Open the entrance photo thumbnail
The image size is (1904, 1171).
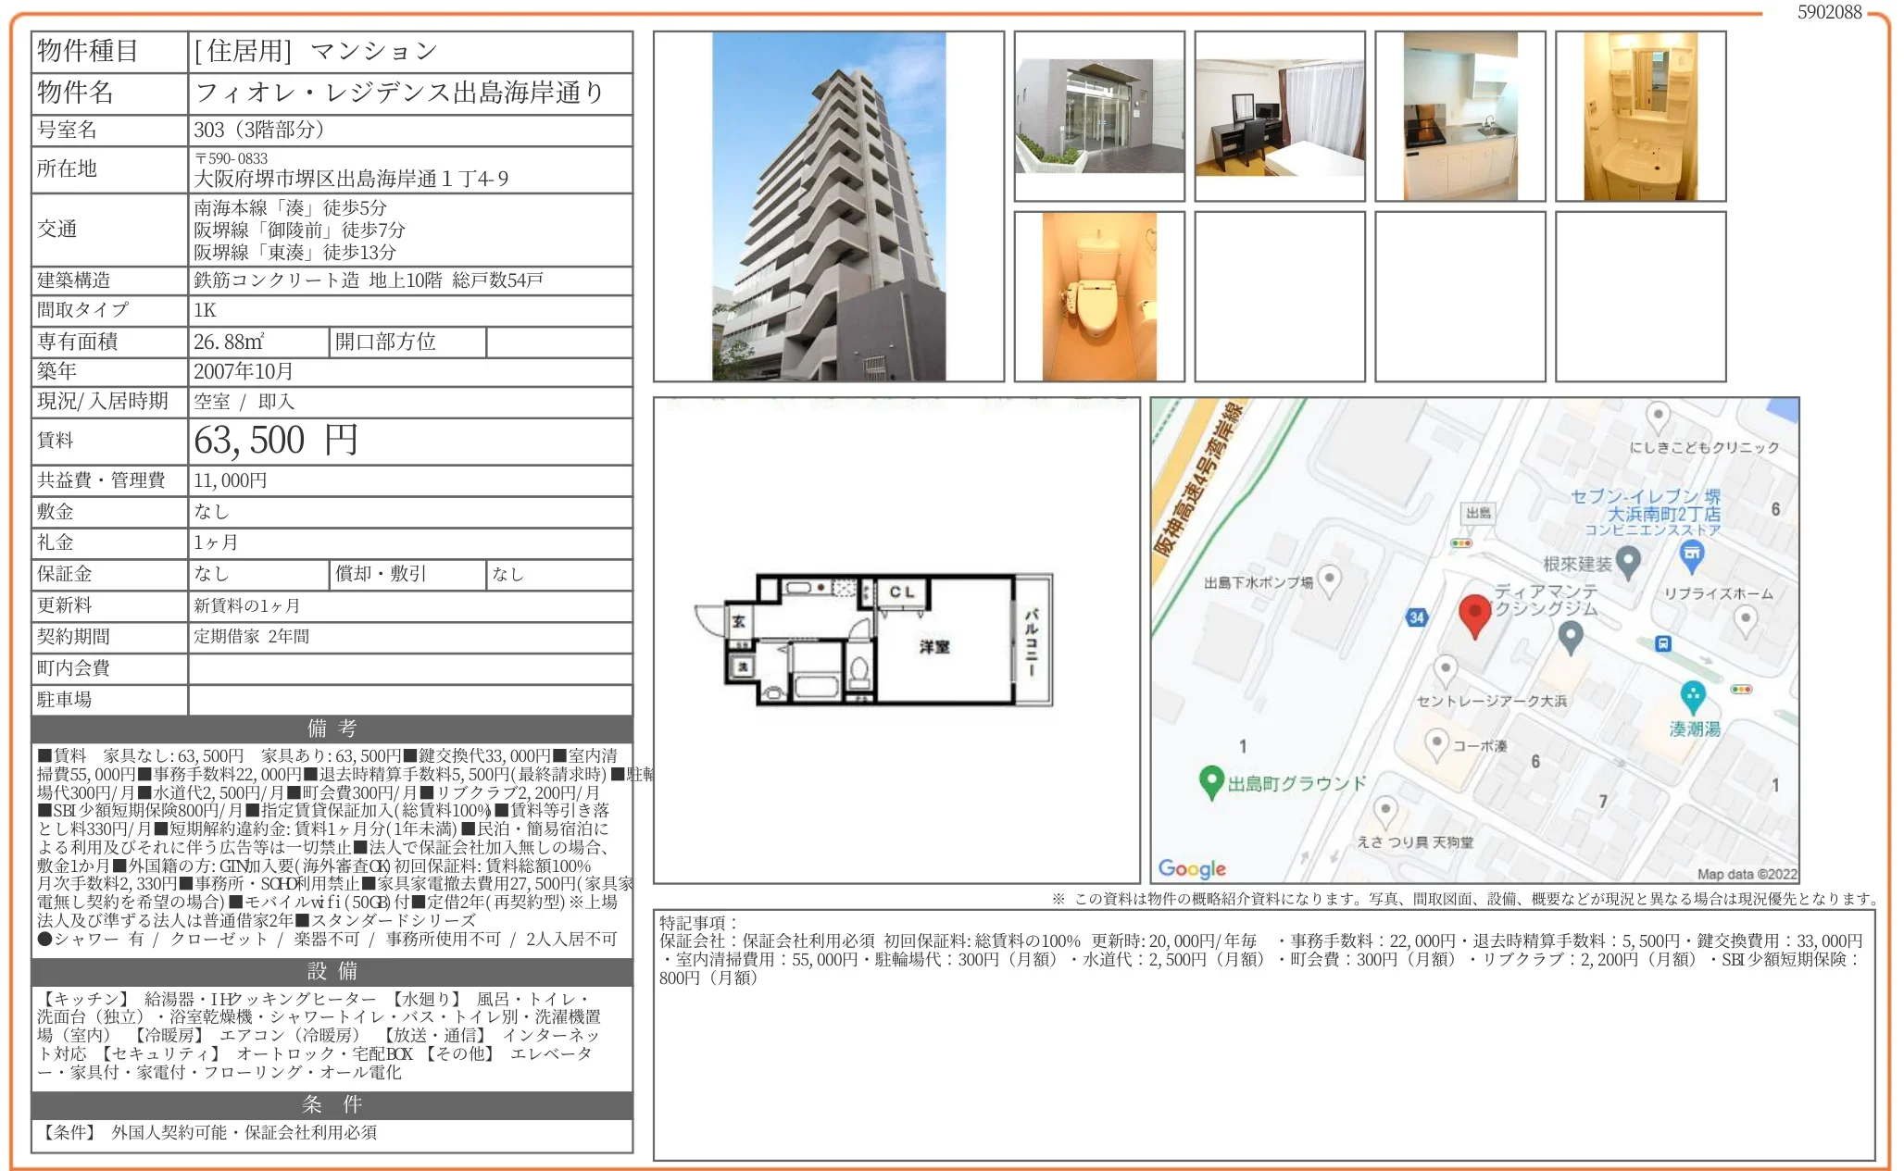(x=1099, y=117)
